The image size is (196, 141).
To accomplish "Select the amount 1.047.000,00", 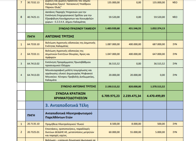I will [112, 54].
